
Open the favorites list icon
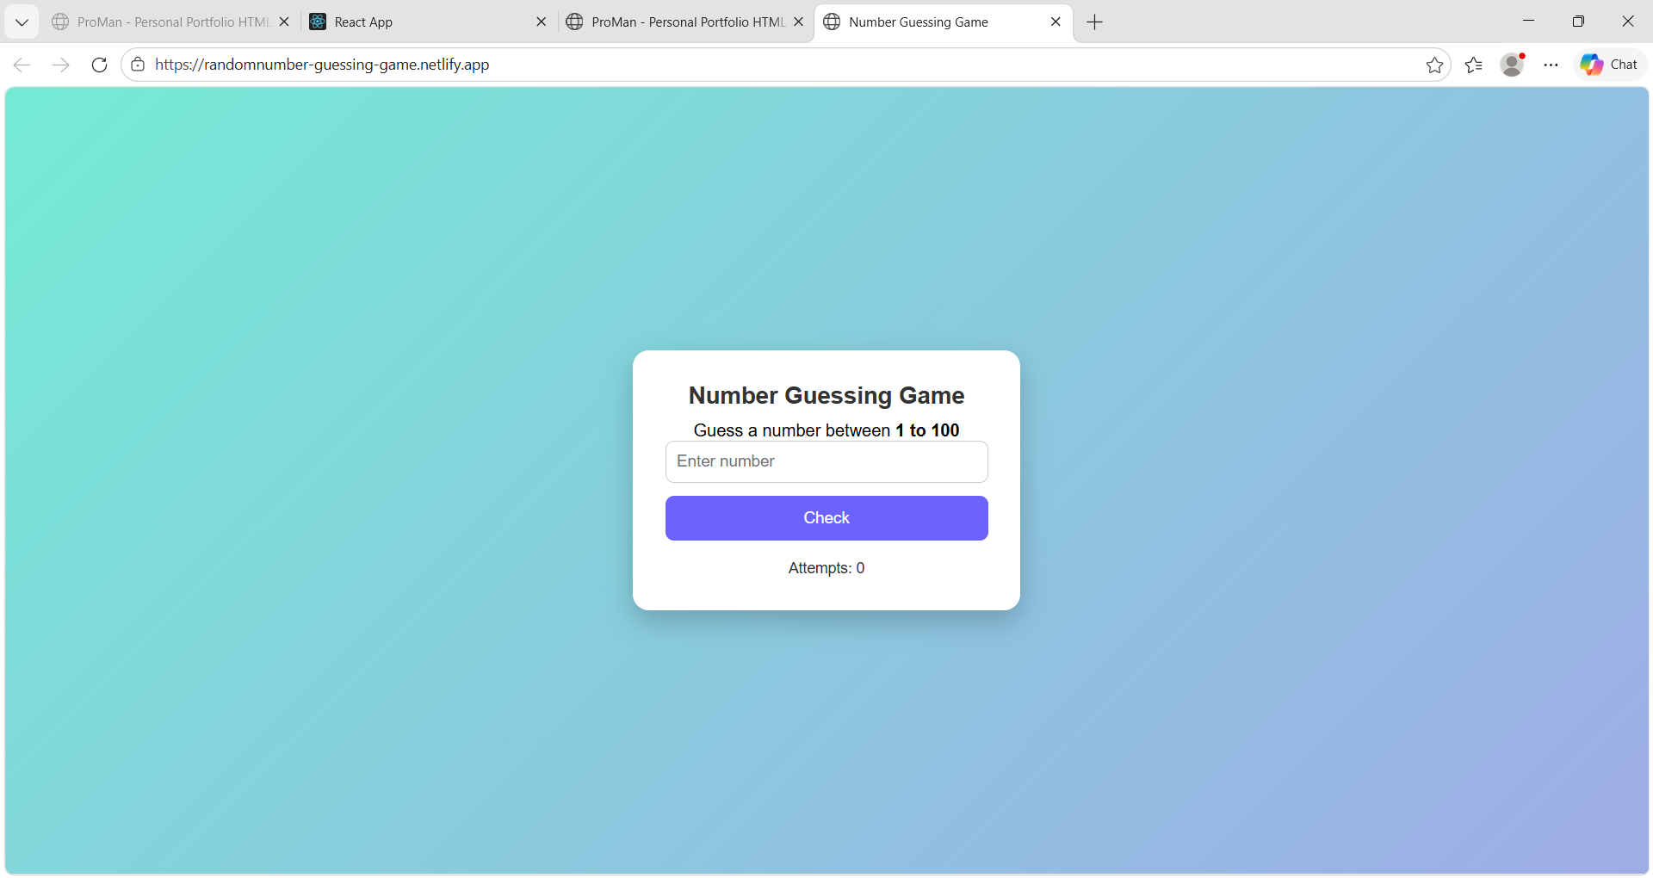click(x=1474, y=65)
